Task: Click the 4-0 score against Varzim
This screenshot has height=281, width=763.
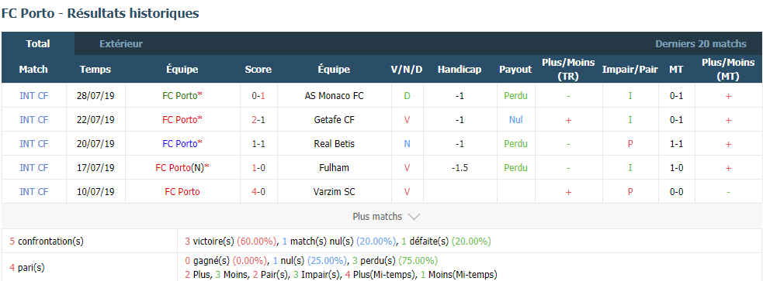Action: [x=258, y=192]
